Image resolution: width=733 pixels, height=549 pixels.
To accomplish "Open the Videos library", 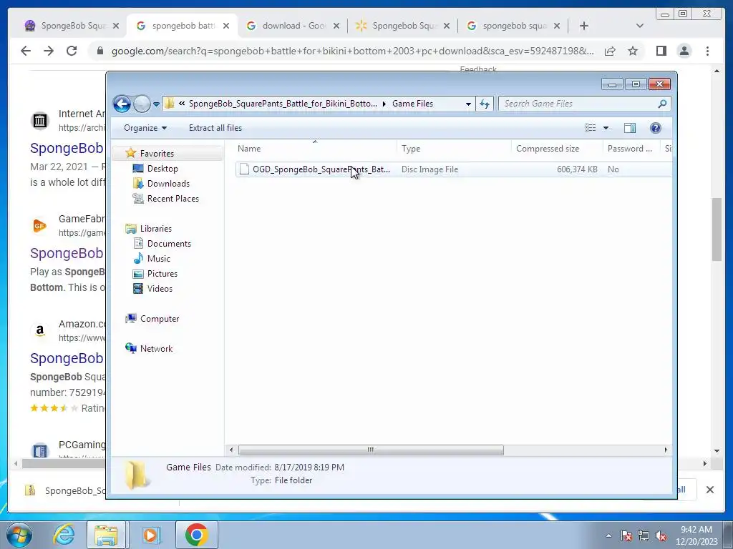I will 160,289.
